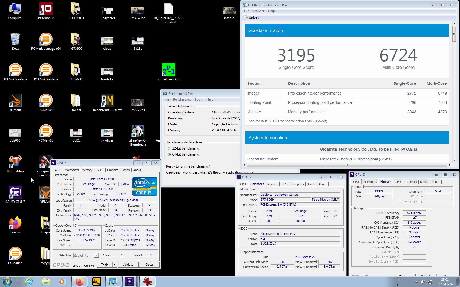Click the CPU-Z Tools button
The height and width of the screenshot is (287, 460).
click(105, 265)
